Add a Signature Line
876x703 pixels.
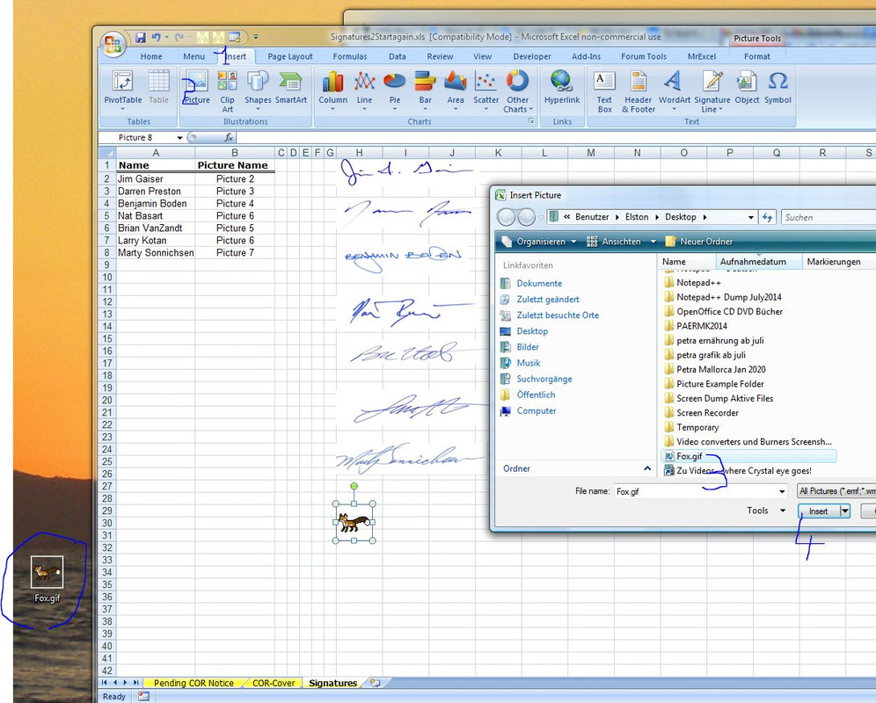click(x=712, y=91)
